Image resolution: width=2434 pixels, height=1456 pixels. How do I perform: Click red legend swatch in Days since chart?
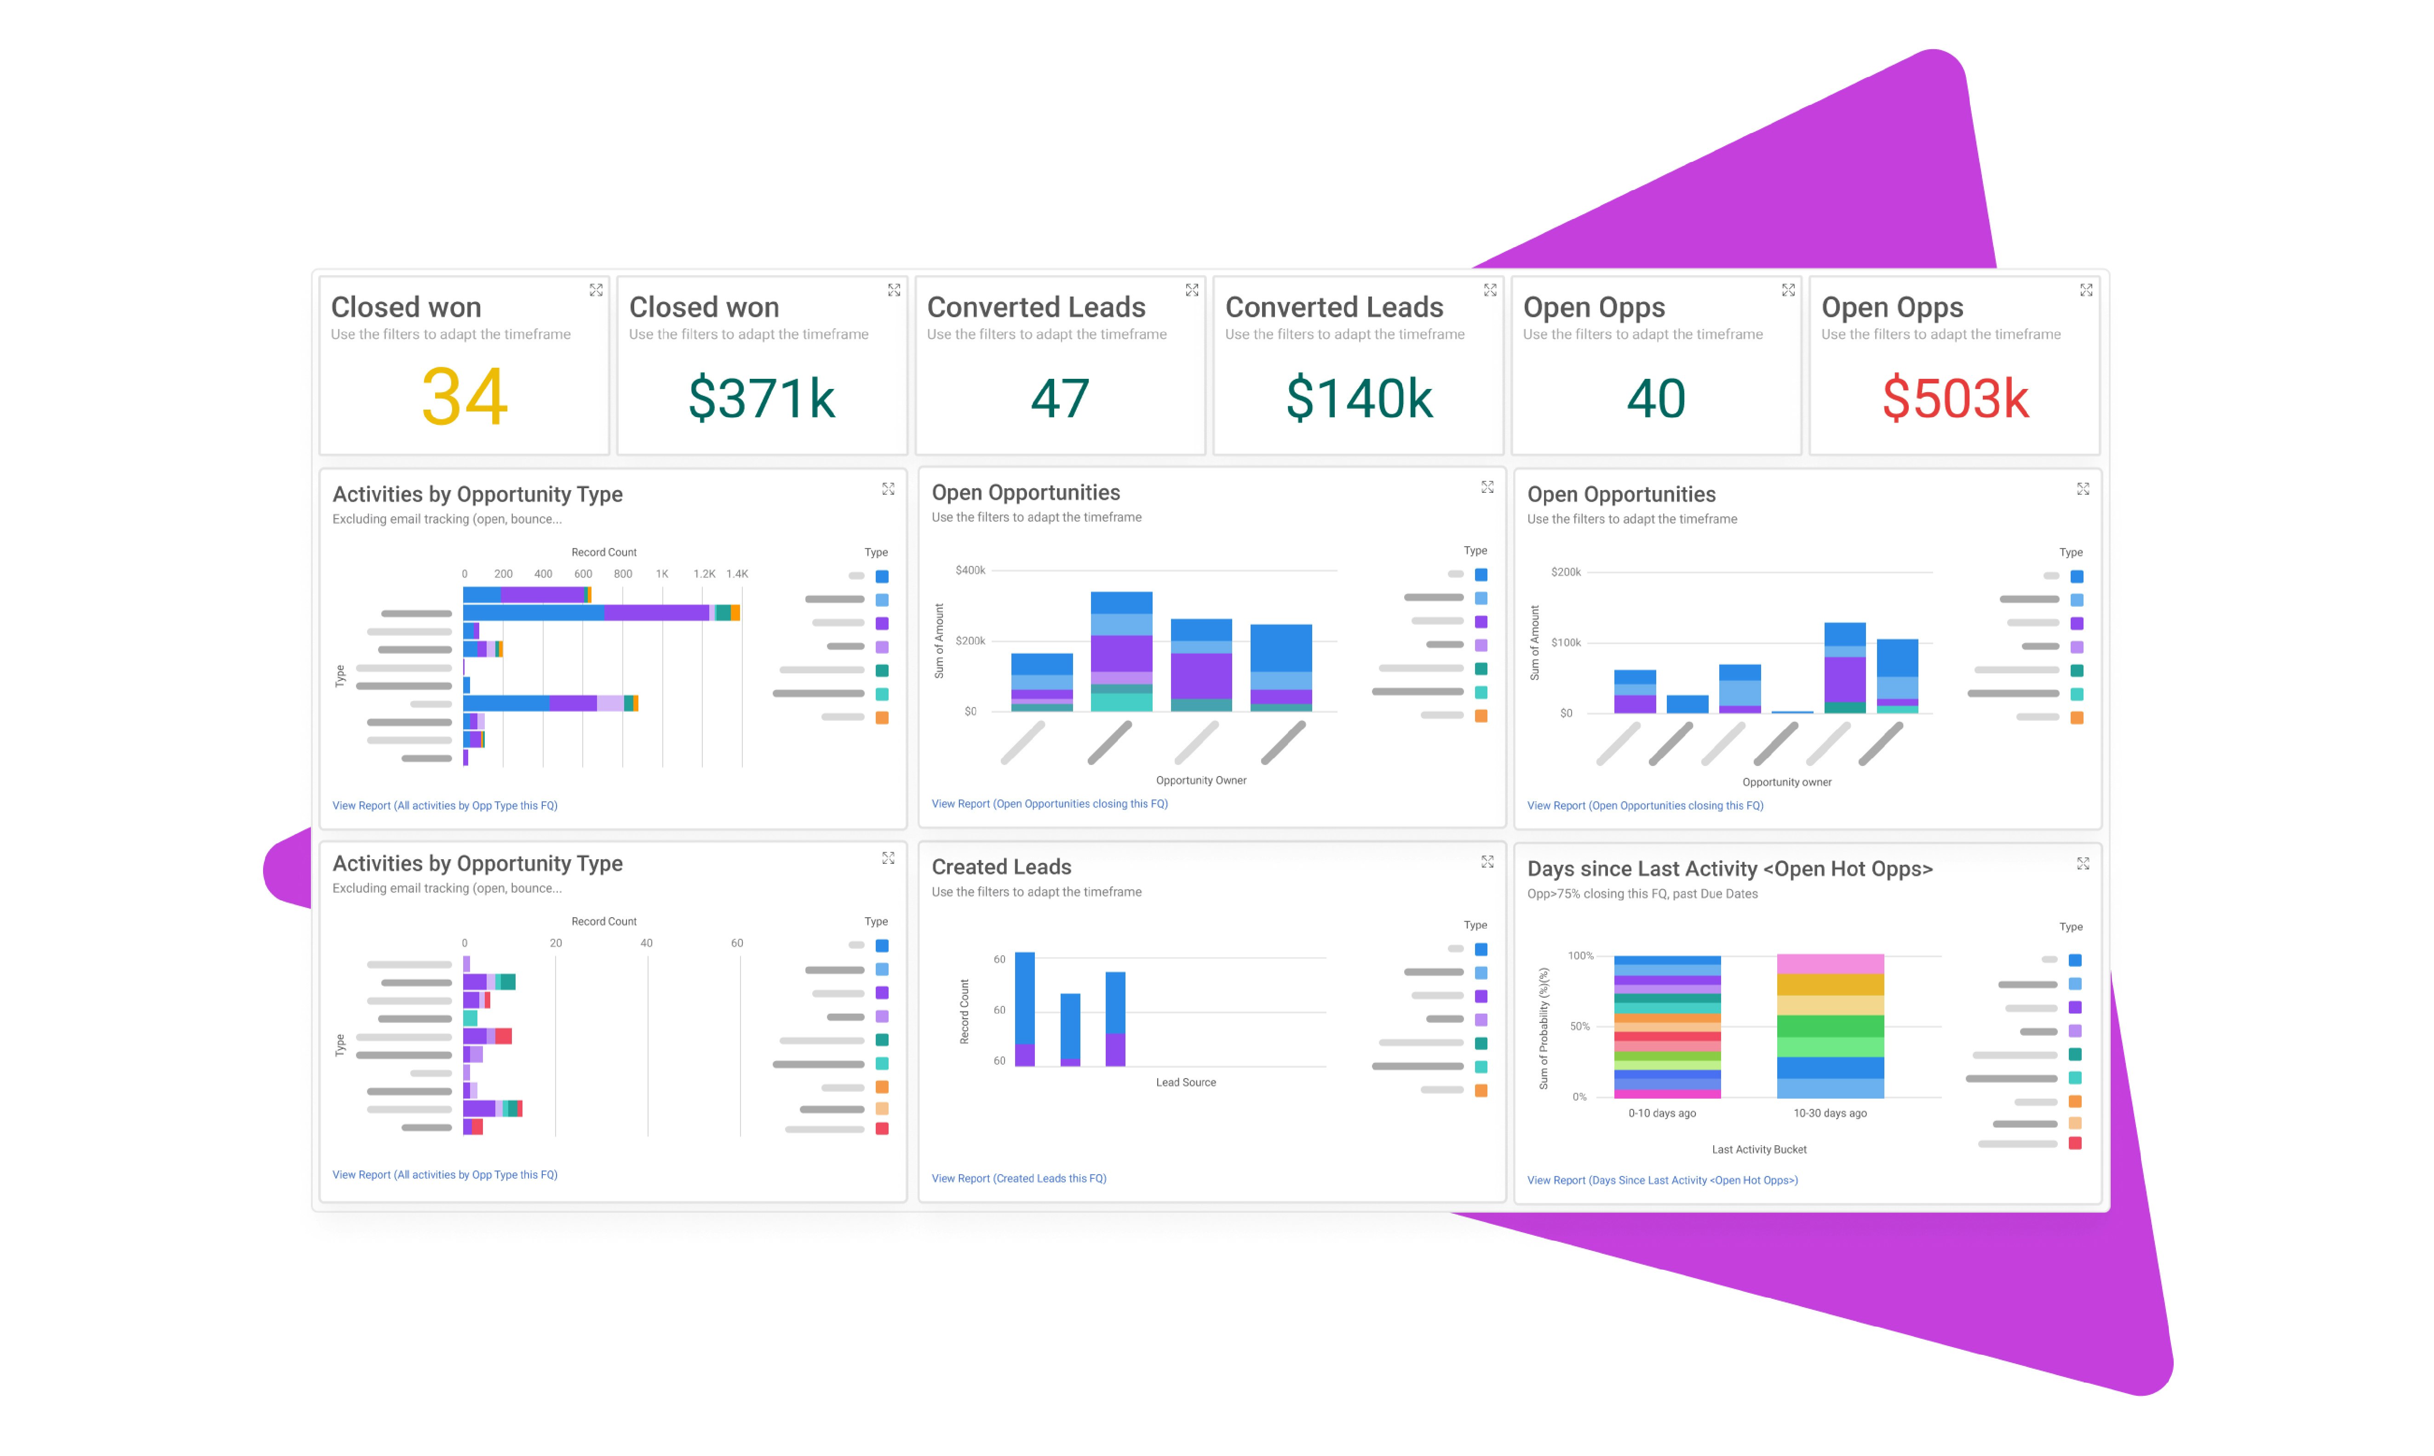click(x=2075, y=1143)
